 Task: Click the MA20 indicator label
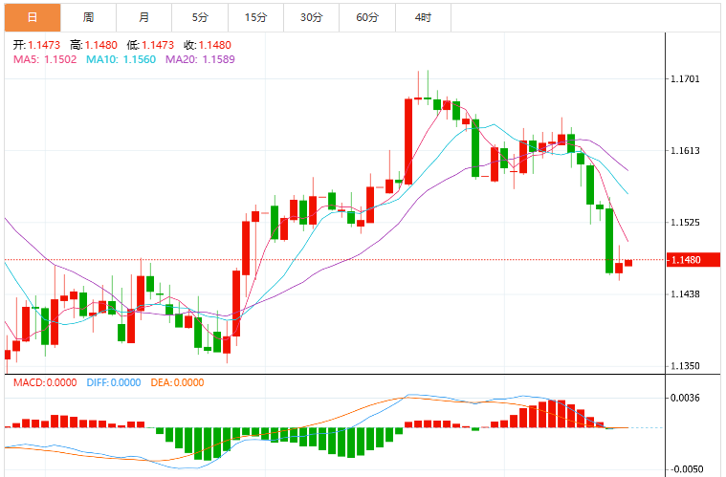[x=200, y=59]
